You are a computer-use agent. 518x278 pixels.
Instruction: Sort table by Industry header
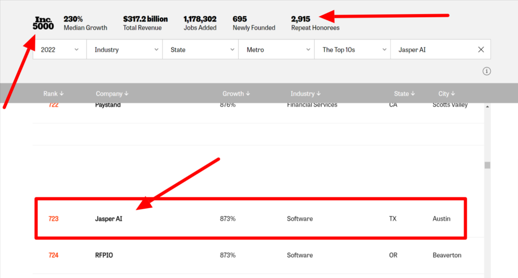pos(306,94)
